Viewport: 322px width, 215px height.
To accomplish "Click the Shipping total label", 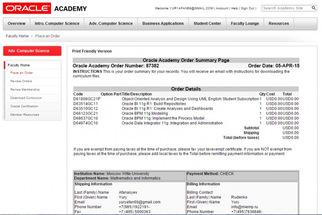I will 251,133.
